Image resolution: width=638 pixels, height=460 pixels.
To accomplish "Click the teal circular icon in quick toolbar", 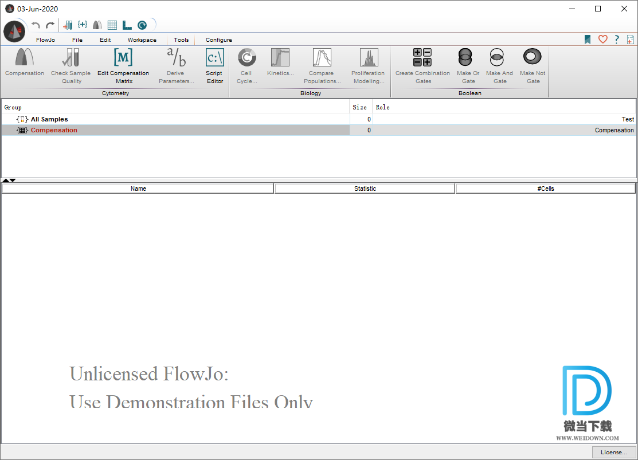I will (142, 25).
